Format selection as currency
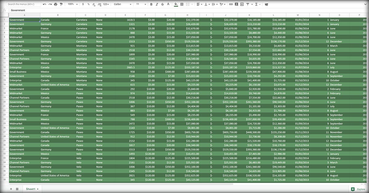Viewport: 369px width, 193px height. tap(83, 4)
